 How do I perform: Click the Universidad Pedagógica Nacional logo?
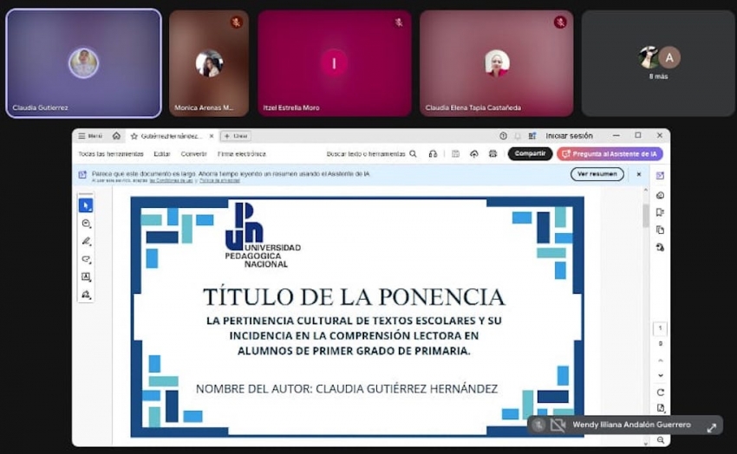262,235
